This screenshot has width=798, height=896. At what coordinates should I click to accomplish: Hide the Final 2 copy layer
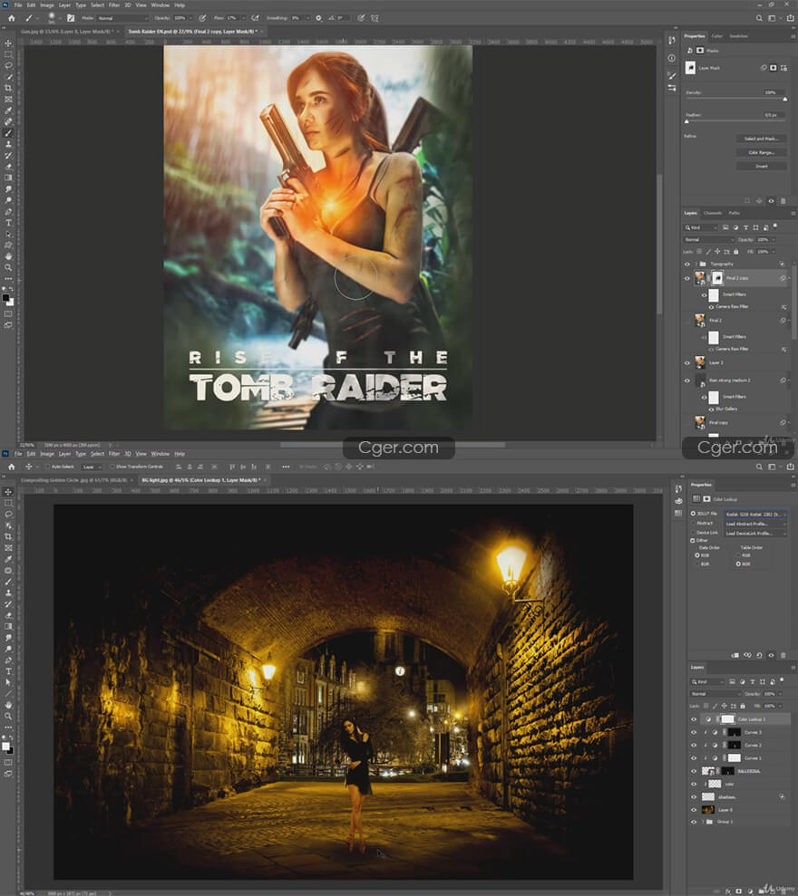687,278
